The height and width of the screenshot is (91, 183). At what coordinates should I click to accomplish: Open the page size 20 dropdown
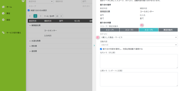coord(59,16)
